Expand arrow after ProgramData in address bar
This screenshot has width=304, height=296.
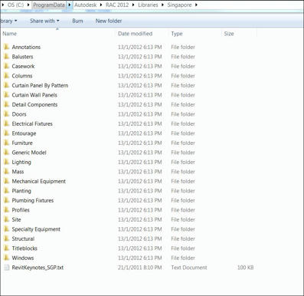[x=70, y=5]
